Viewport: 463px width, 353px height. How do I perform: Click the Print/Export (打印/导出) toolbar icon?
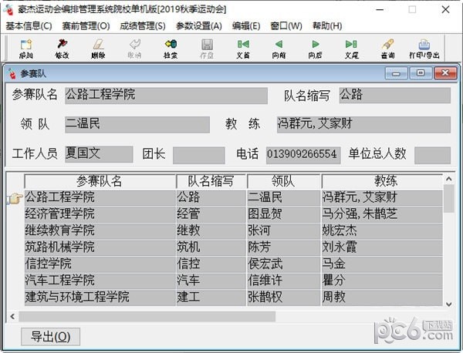tap(424, 49)
